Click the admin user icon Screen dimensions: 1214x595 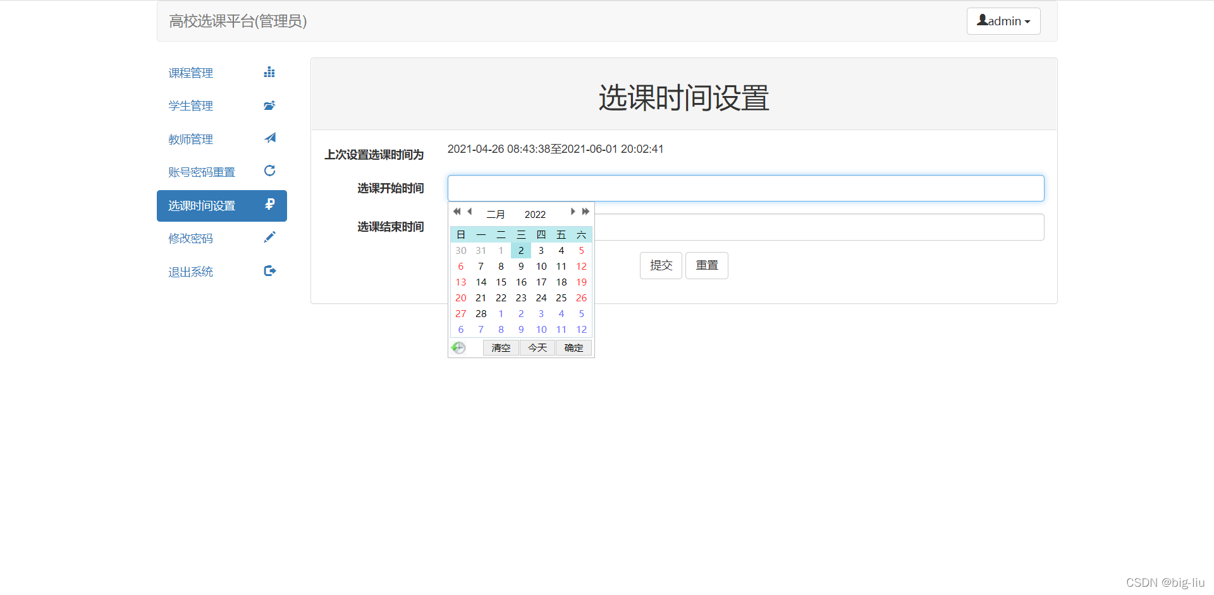click(982, 20)
